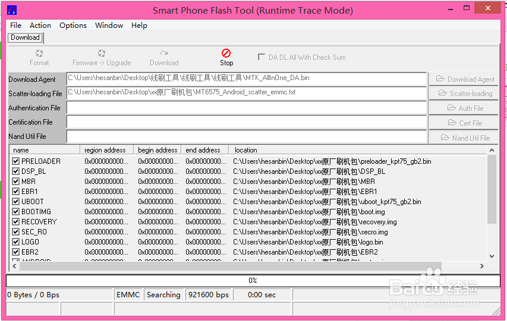
Task: Uncheck the LOGO partition checkbox
Action: point(15,241)
